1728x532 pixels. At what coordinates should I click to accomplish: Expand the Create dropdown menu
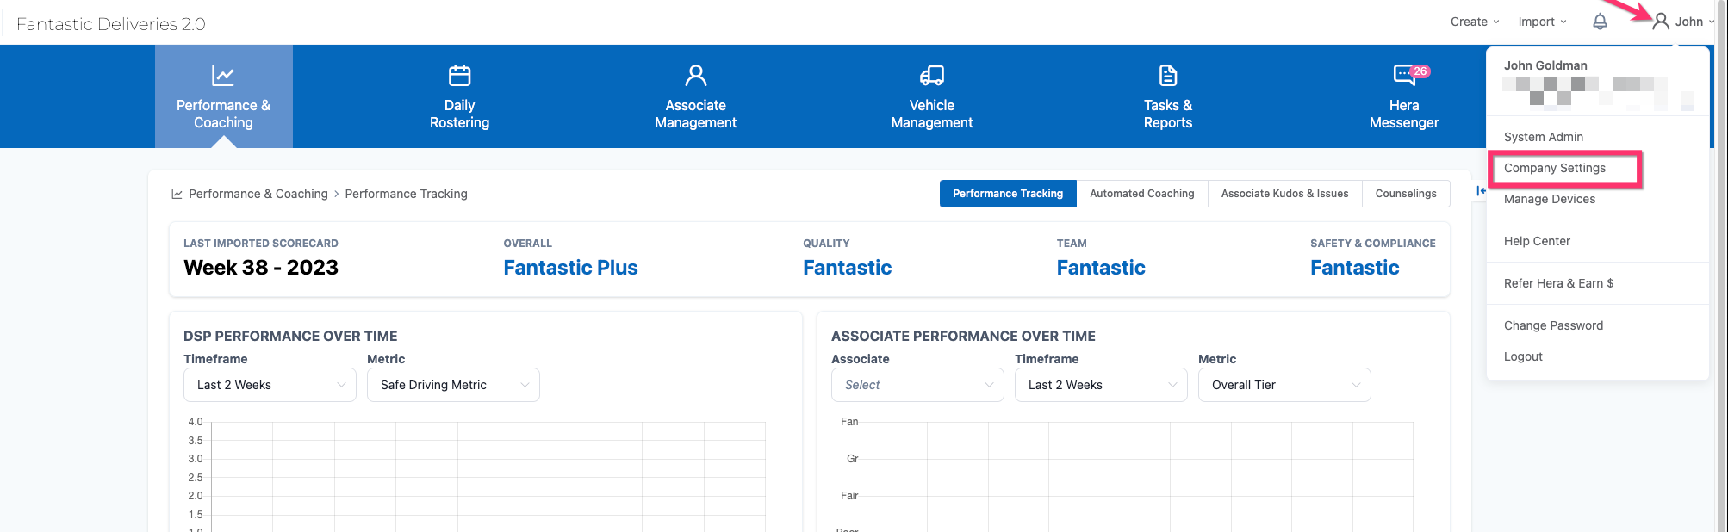tap(1475, 22)
